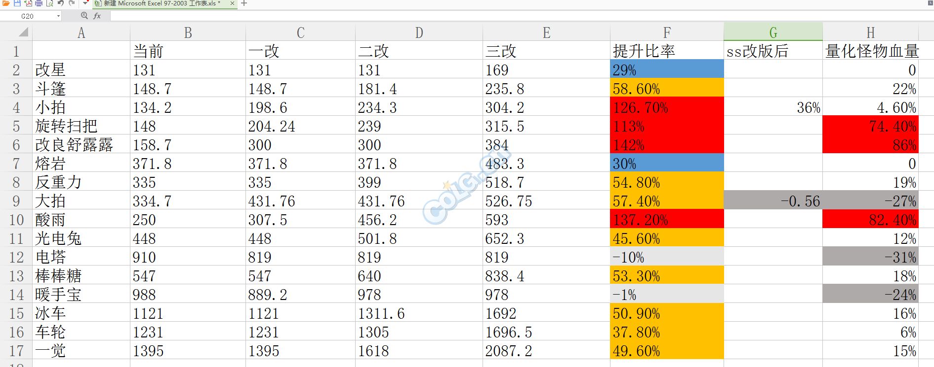
Task: Click the gray -31% cell
Action: tap(870, 257)
